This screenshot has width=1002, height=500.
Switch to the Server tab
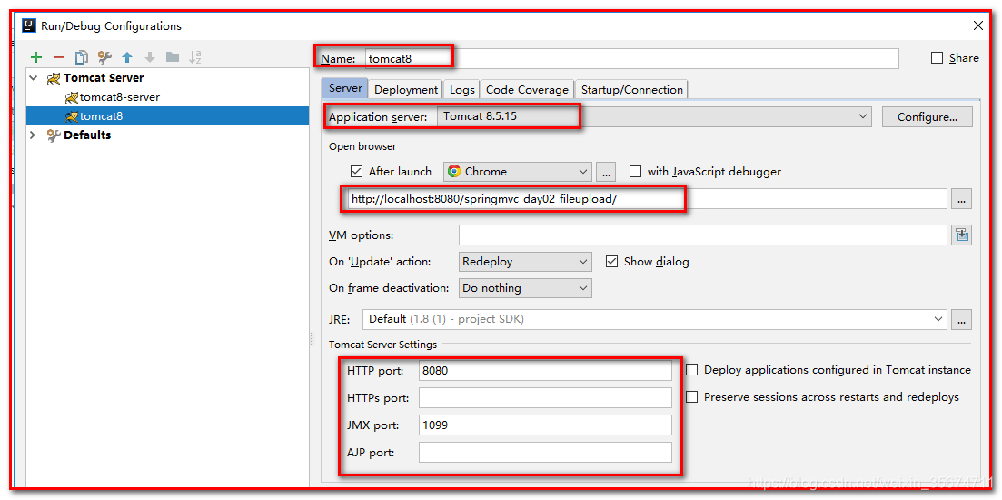[x=345, y=88]
